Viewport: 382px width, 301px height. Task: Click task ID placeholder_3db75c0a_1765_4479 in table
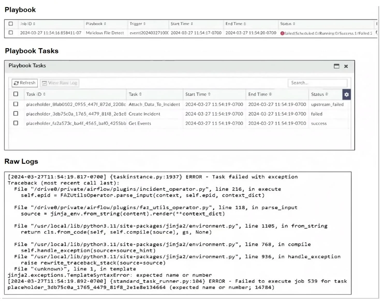[76, 114]
